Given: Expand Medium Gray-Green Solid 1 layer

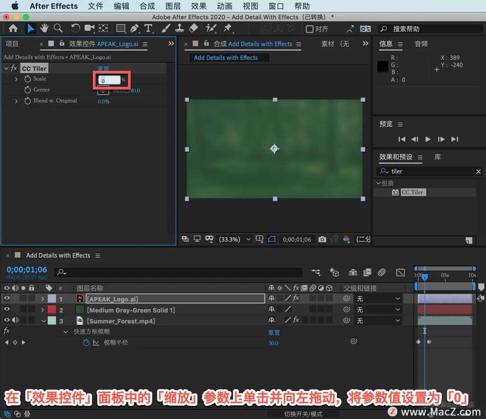Looking at the screenshot, I should tap(42, 310).
